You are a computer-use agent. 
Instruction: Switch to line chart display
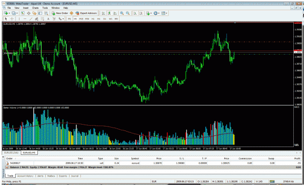115,13
